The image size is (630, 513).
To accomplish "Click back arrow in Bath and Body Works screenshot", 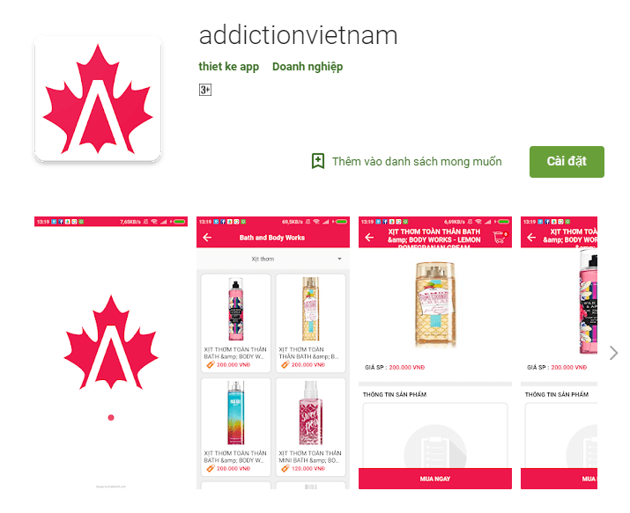I will tap(207, 238).
